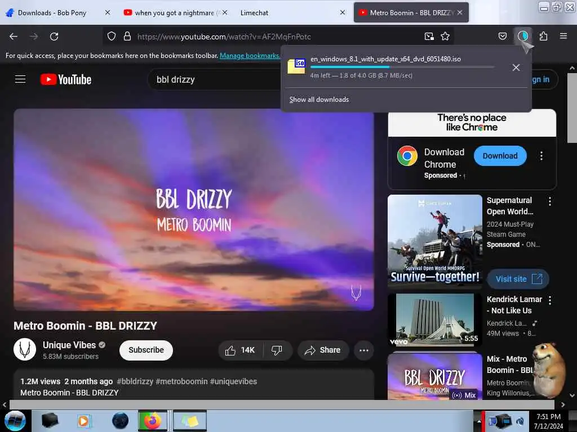Open the Unique Vibes channel name
This screenshot has width=577, height=432.
coord(69,345)
